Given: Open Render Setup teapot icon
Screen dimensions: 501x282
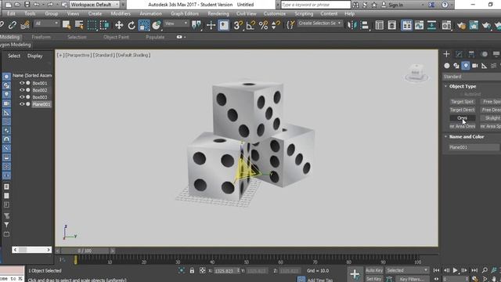Looking at the screenshot, I should 461,25.
